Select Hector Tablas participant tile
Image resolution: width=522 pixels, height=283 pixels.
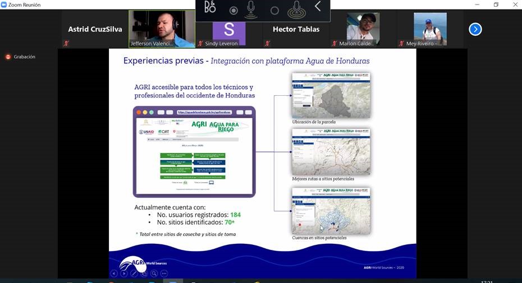point(296,29)
